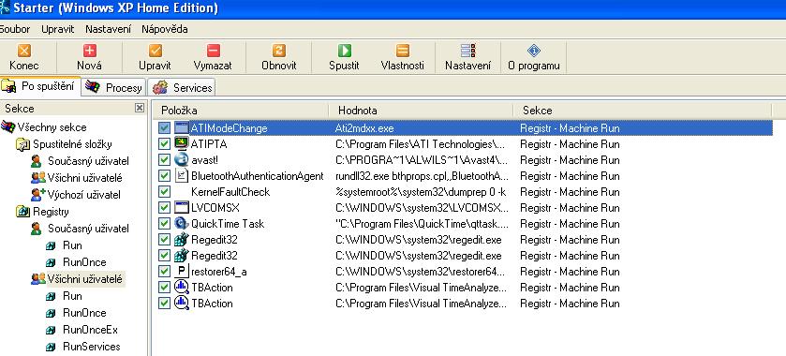The width and height of the screenshot is (786, 356).
Task: Select Všichni uživatelé under Spustitelné složky
Action: tap(84, 178)
